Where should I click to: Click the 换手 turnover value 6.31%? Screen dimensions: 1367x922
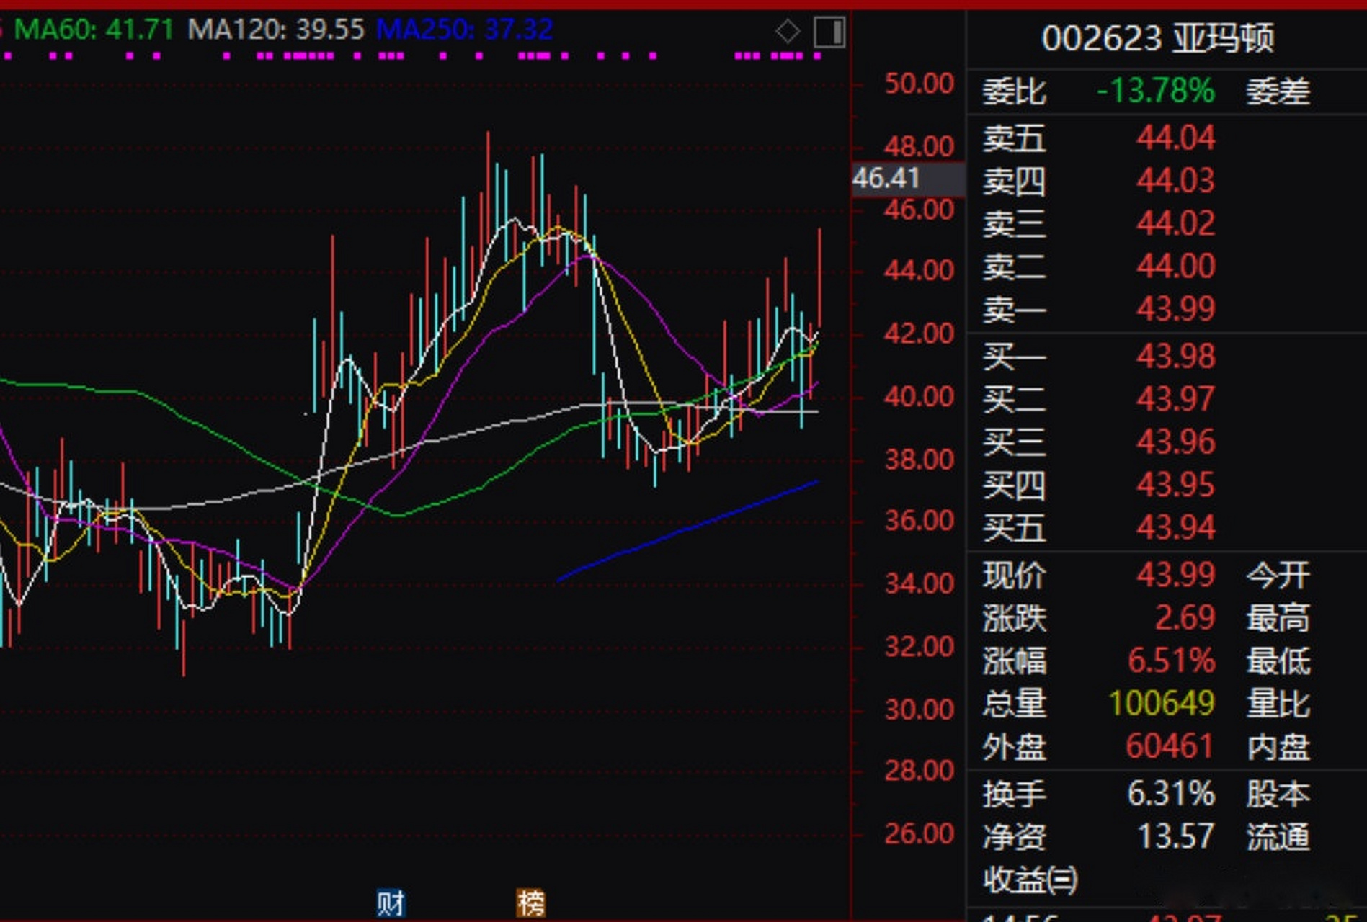click(1170, 794)
